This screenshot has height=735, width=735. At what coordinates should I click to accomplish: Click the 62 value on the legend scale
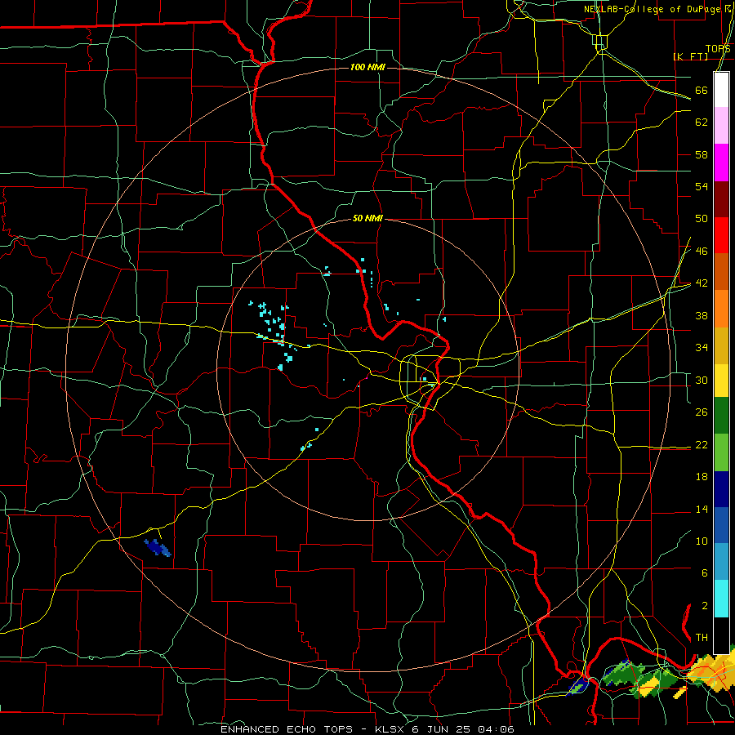pos(702,122)
